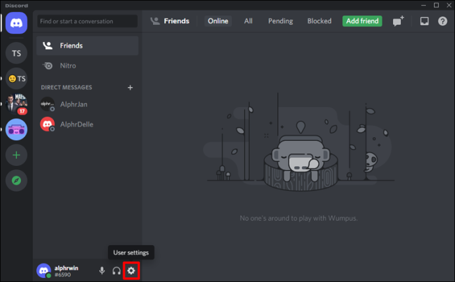Open the Nitro page
This screenshot has height=282, width=455.
87,66
